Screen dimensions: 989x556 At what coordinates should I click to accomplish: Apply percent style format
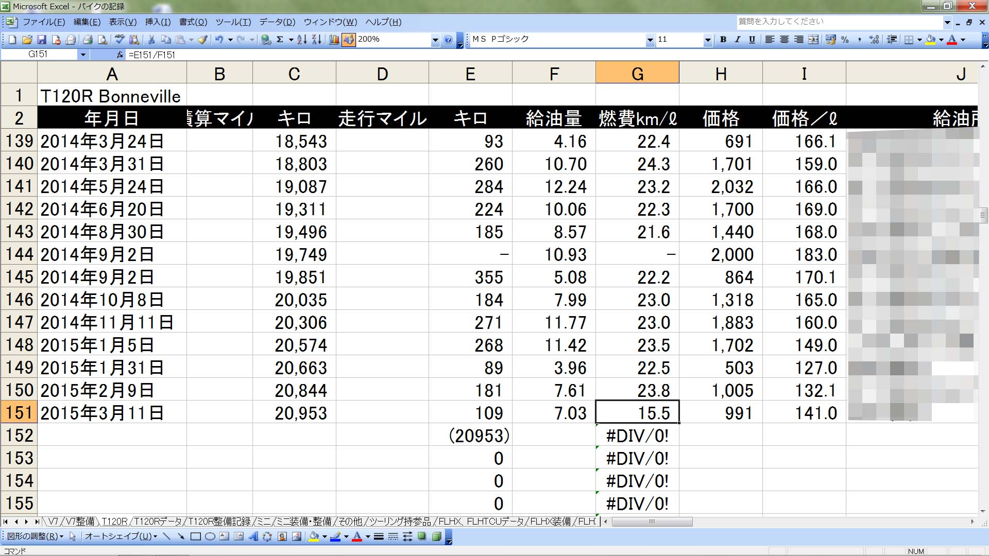[x=845, y=40]
